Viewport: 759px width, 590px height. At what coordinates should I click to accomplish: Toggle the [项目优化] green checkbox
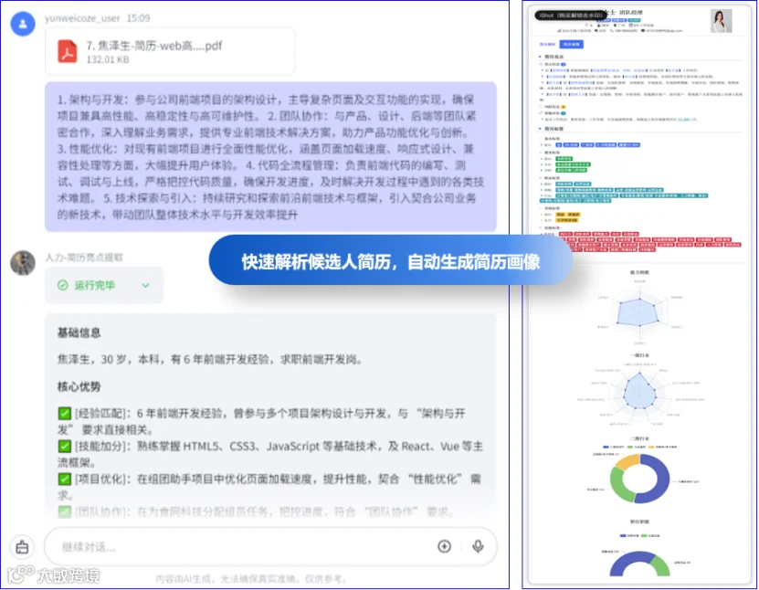tap(64, 479)
